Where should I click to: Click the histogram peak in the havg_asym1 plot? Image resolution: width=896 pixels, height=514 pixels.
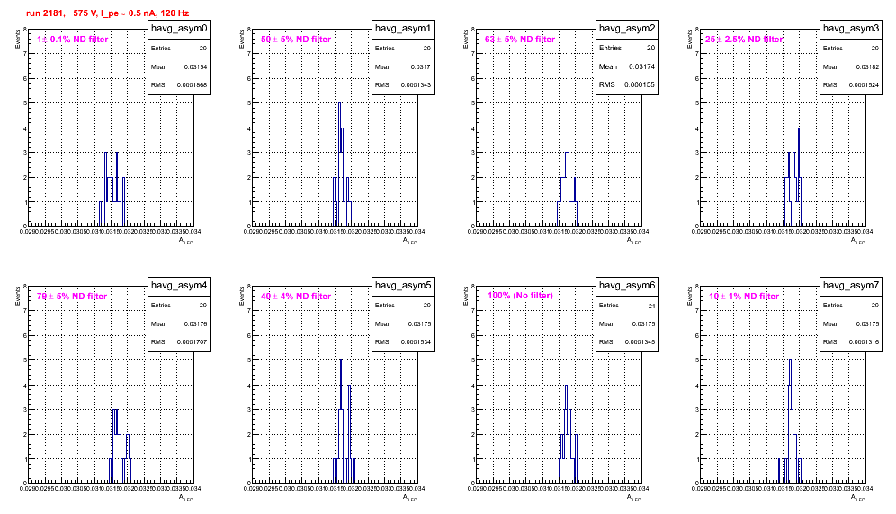click(339, 104)
